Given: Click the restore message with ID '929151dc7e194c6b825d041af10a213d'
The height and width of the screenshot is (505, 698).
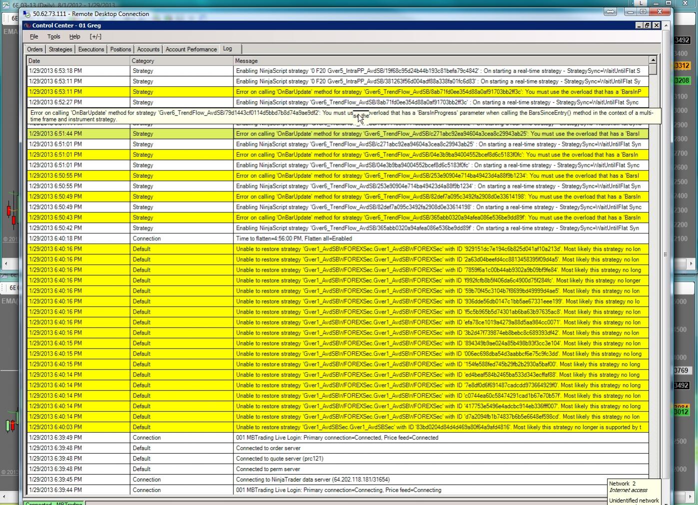Looking at the screenshot, I should pyautogui.click(x=441, y=249).
